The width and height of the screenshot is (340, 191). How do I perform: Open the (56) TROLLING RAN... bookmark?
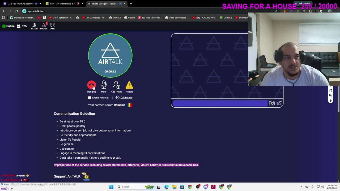click(204, 18)
